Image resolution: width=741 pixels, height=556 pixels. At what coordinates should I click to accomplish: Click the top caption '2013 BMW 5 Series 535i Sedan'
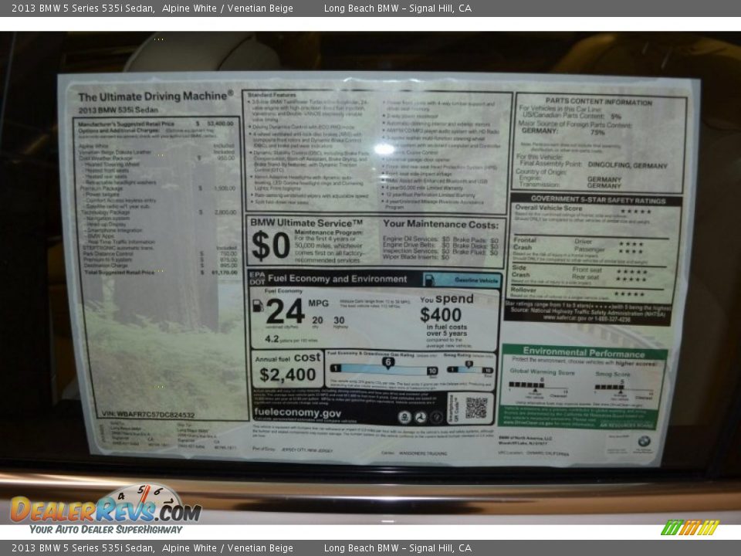pyautogui.click(x=79, y=8)
